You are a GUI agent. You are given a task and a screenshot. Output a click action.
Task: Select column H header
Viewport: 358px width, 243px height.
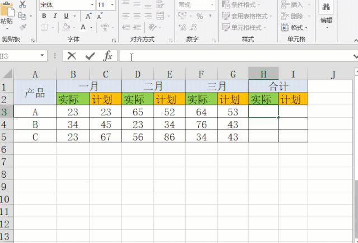tap(263, 75)
